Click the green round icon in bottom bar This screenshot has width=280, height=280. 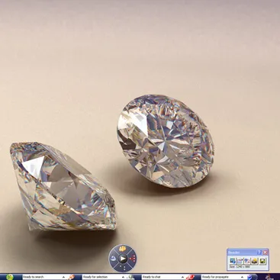click(x=10, y=277)
